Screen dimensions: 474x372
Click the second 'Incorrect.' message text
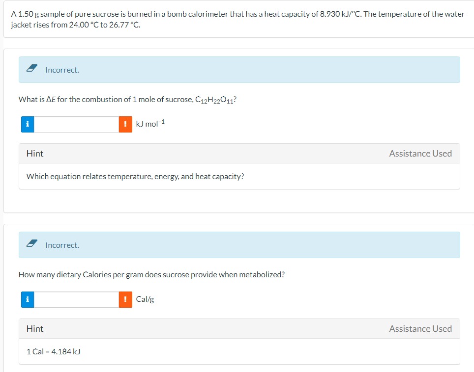click(x=62, y=245)
